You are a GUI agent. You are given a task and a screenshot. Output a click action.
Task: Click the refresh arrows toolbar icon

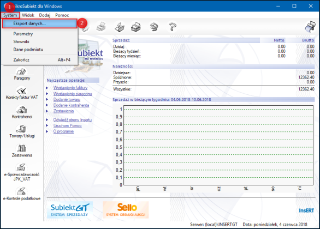154,27
